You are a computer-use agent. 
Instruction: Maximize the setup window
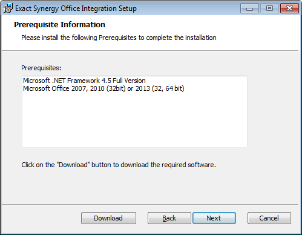point(269,8)
